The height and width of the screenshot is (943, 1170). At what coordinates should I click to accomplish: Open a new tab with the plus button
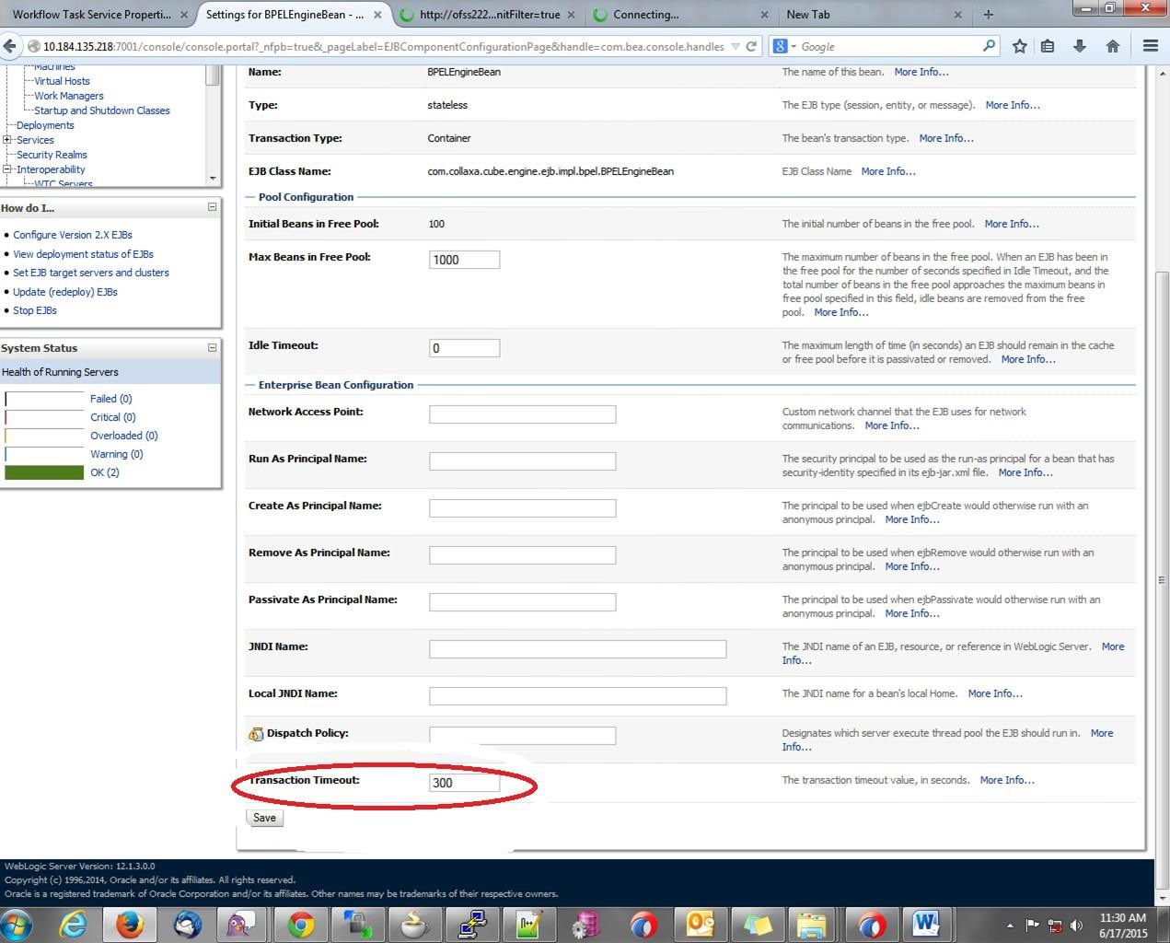tap(988, 15)
